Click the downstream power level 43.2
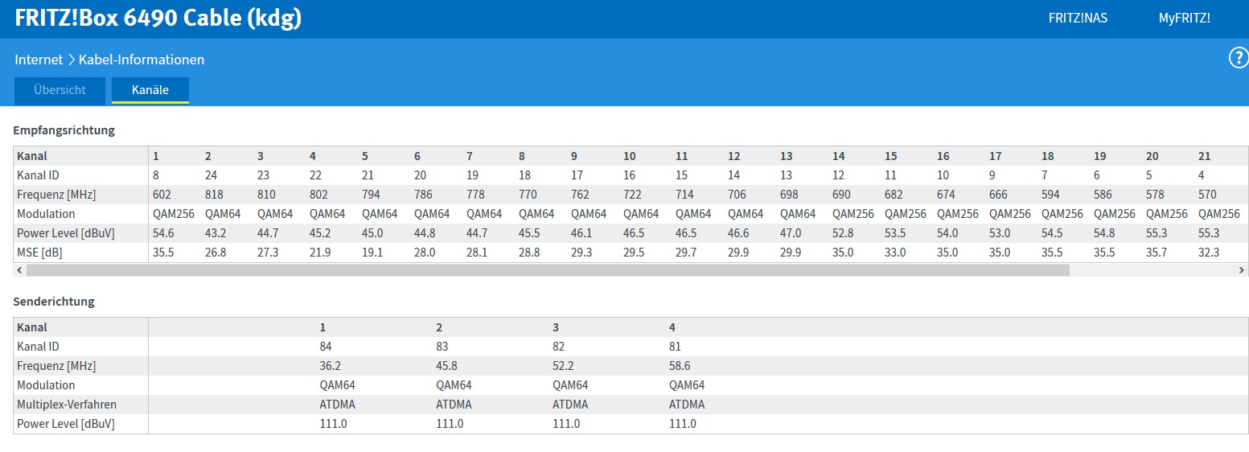 coord(215,233)
